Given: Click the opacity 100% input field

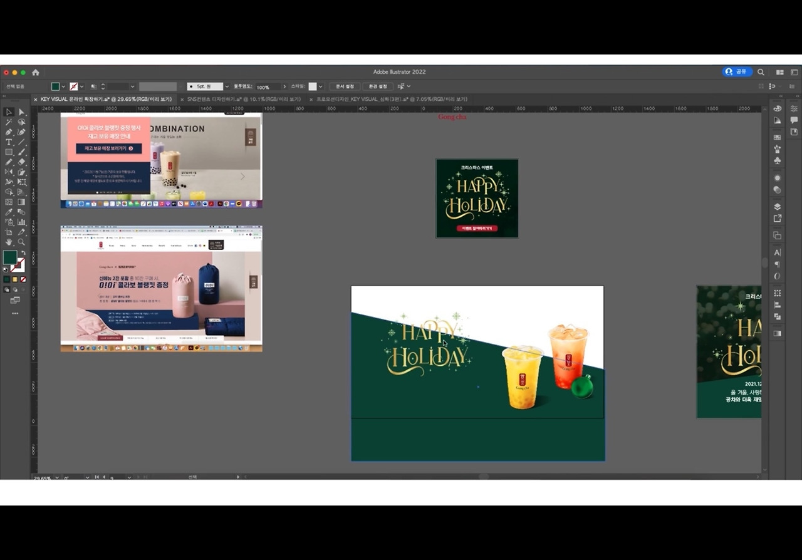Looking at the screenshot, I should click(268, 86).
